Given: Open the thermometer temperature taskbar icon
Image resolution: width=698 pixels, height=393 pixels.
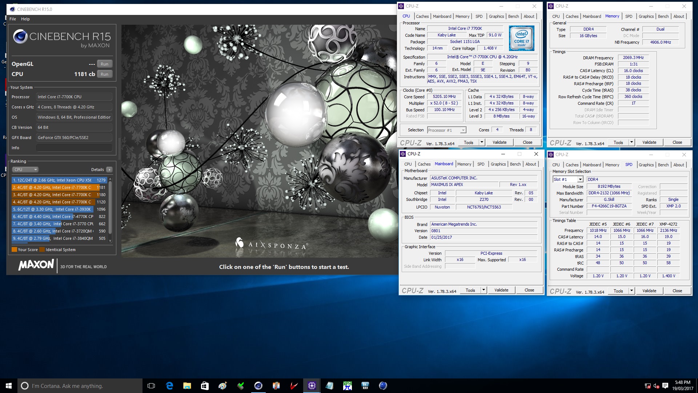Looking at the screenshot, I should (276, 386).
